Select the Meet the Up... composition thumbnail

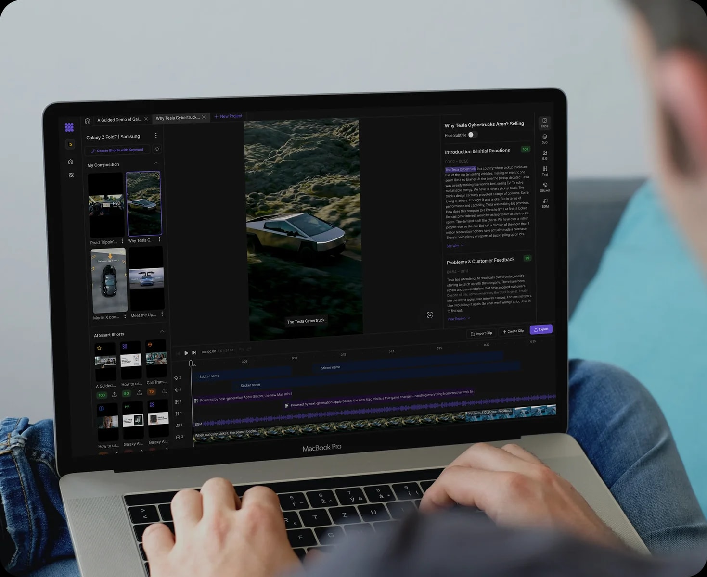click(147, 279)
